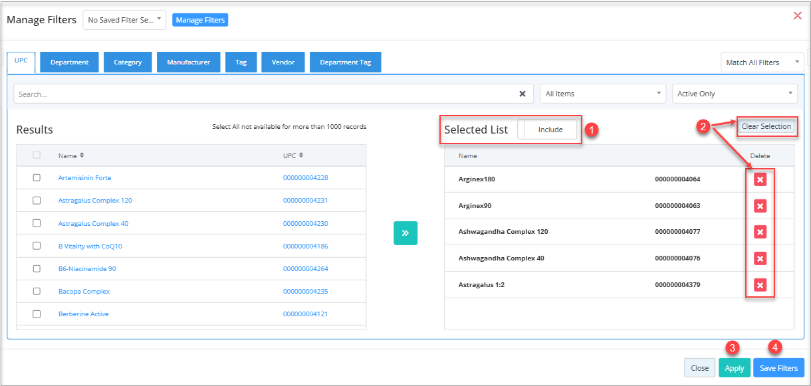Viewport: 811px width, 386px height.
Task: Remove Ashwagandha Complex 40 from selected list
Action: tap(760, 258)
